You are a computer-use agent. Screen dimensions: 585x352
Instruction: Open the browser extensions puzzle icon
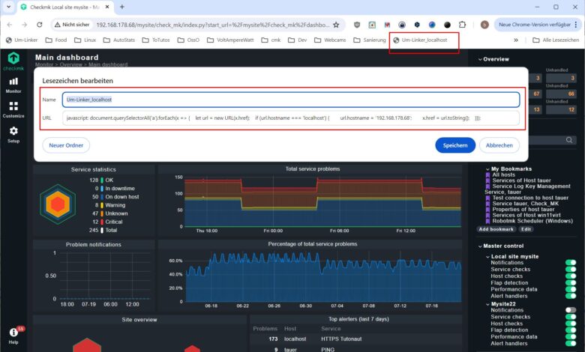point(462,25)
